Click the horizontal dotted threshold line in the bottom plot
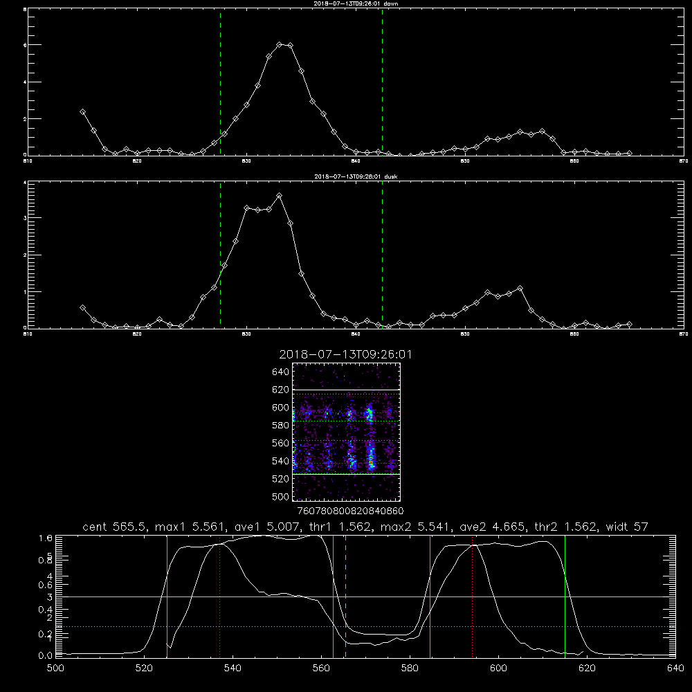The height and width of the screenshot is (692, 692). point(365,627)
